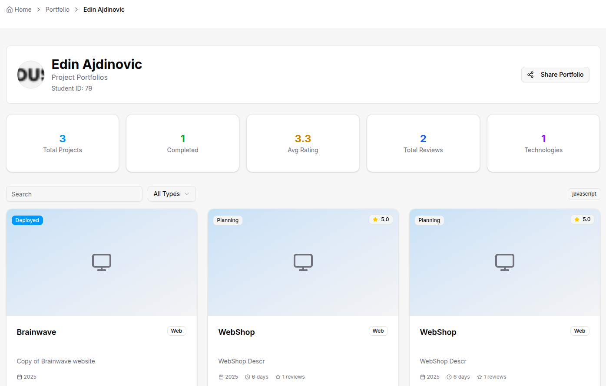The width and height of the screenshot is (606, 386).
Task: Click the calendar icon next to 2025 on WebShop
Action: coord(221,376)
